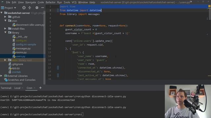Screen dimensions: 211x118
Task: Switch to the Cron terminal tab
Action: point(29,88)
